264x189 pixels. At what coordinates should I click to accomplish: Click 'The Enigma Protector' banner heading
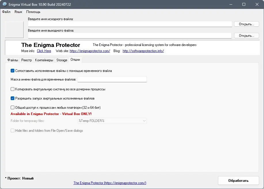tap(51, 45)
